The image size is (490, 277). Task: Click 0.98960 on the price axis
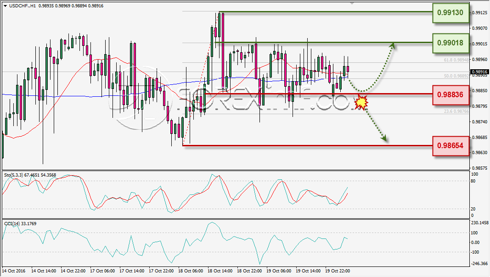(x=479, y=59)
